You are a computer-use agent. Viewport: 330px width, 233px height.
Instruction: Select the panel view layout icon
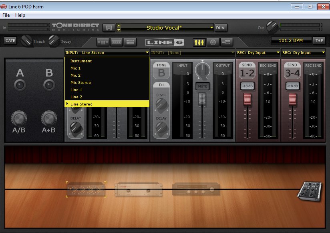pyautogui.click(x=116, y=42)
